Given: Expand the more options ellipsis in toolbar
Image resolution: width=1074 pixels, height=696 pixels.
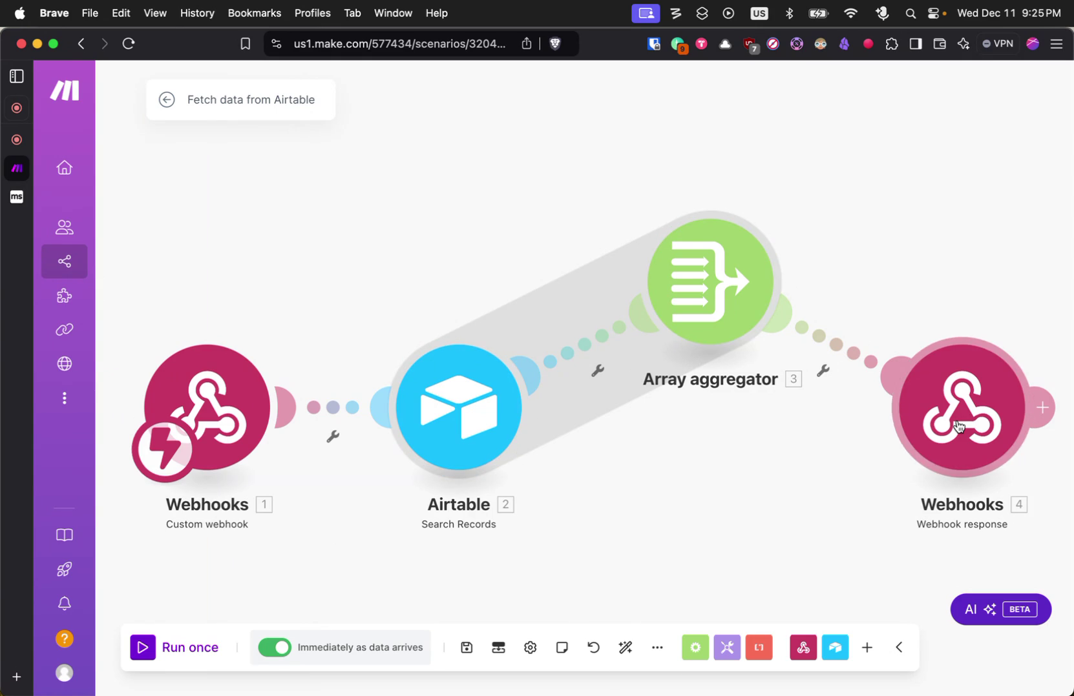Looking at the screenshot, I should (x=657, y=647).
